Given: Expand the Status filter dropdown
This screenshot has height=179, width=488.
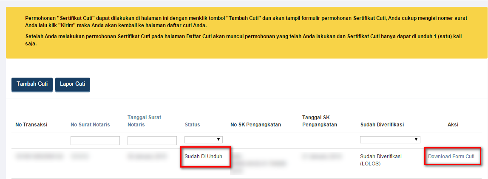Looking at the screenshot, I should coord(203,140).
